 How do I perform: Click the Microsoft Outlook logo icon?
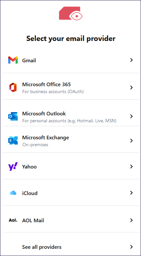pyautogui.click(x=13, y=116)
